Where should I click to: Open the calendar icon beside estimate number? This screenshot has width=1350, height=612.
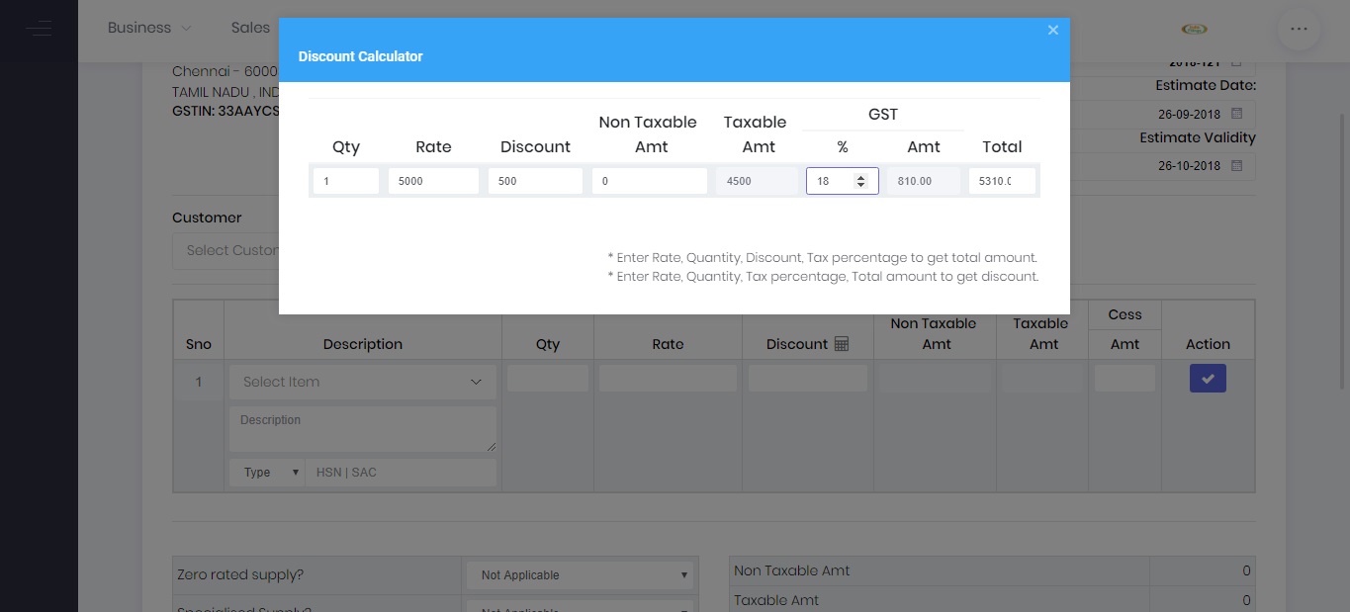click(1236, 60)
